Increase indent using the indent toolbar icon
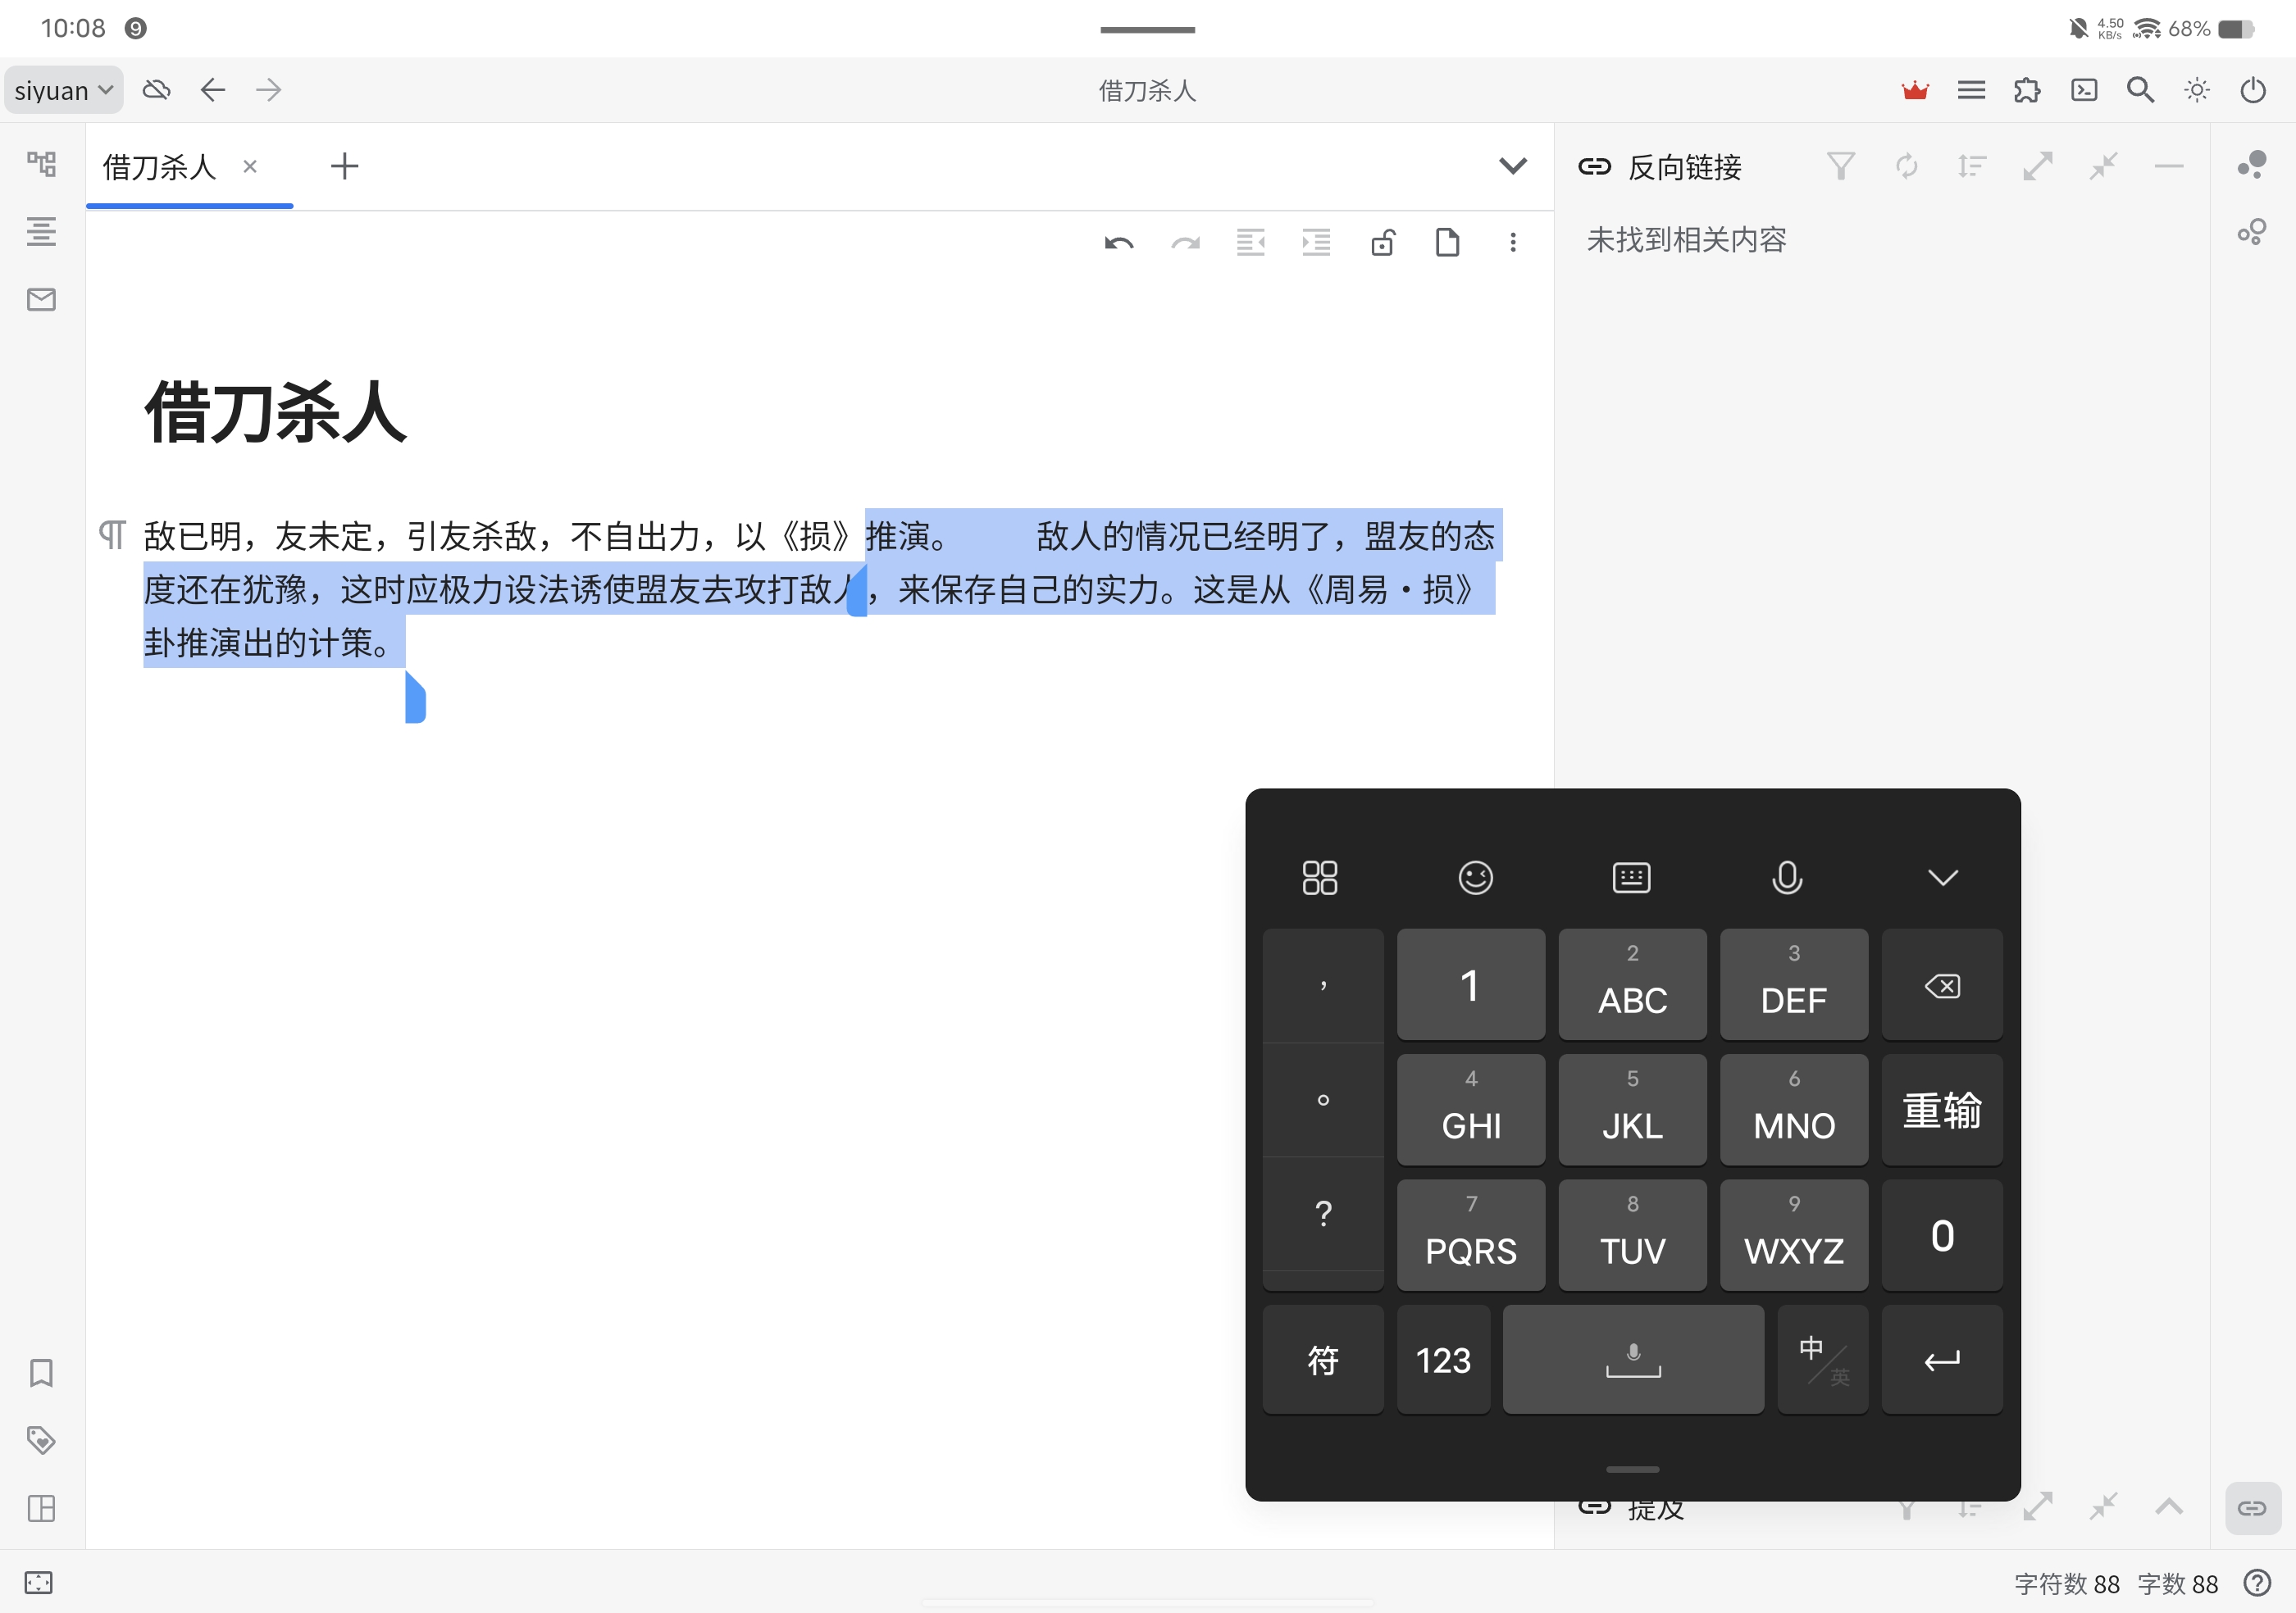The height and width of the screenshot is (1613, 2296). click(x=1316, y=243)
